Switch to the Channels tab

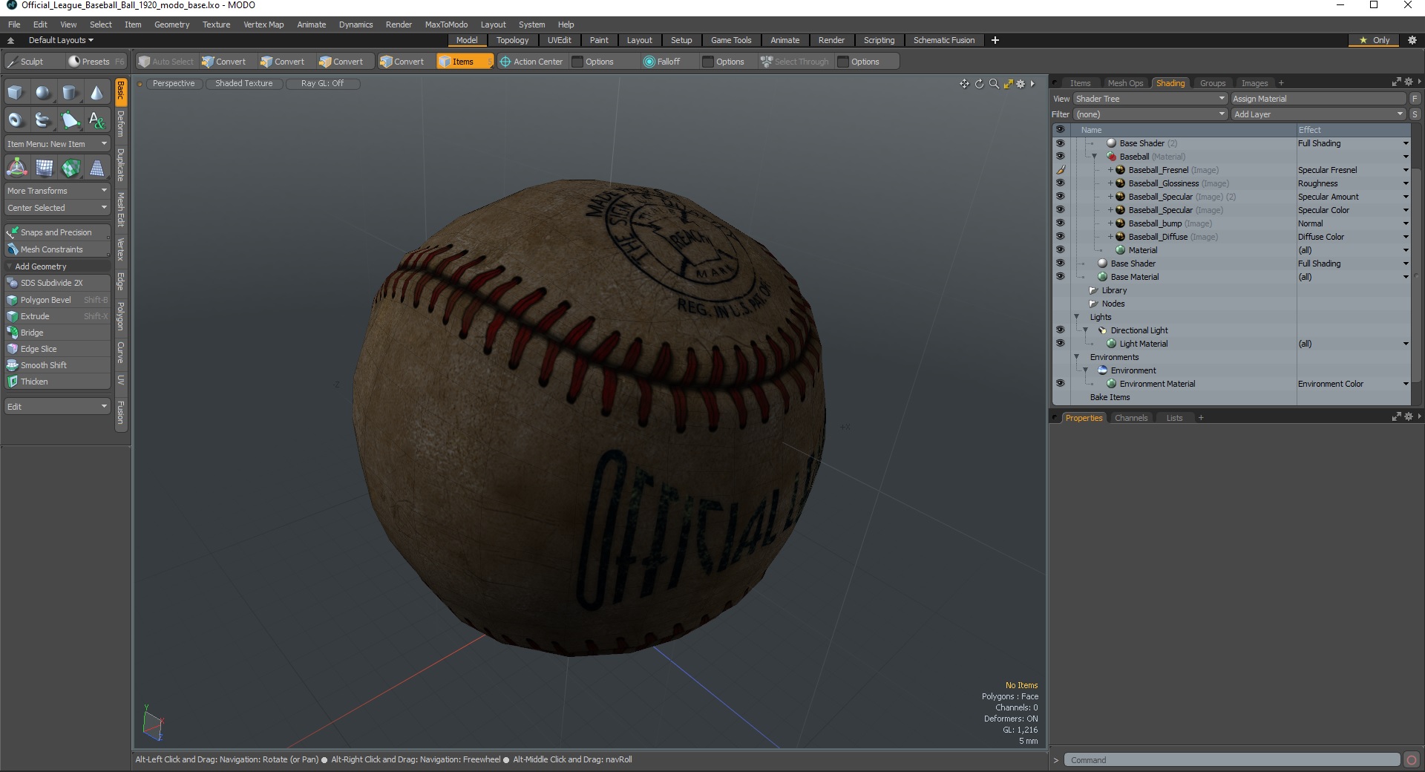[x=1131, y=418]
